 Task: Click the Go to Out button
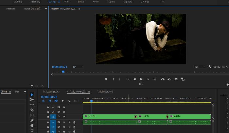pos(154,79)
